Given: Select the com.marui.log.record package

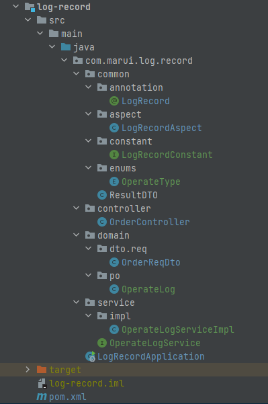Looking at the screenshot, I should [139, 60].
